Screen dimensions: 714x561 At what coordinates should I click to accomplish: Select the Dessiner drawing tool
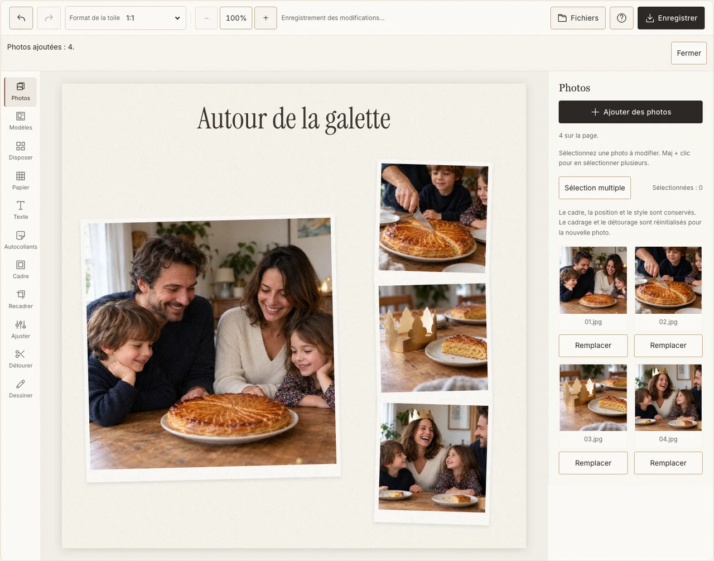click(21, 389)
